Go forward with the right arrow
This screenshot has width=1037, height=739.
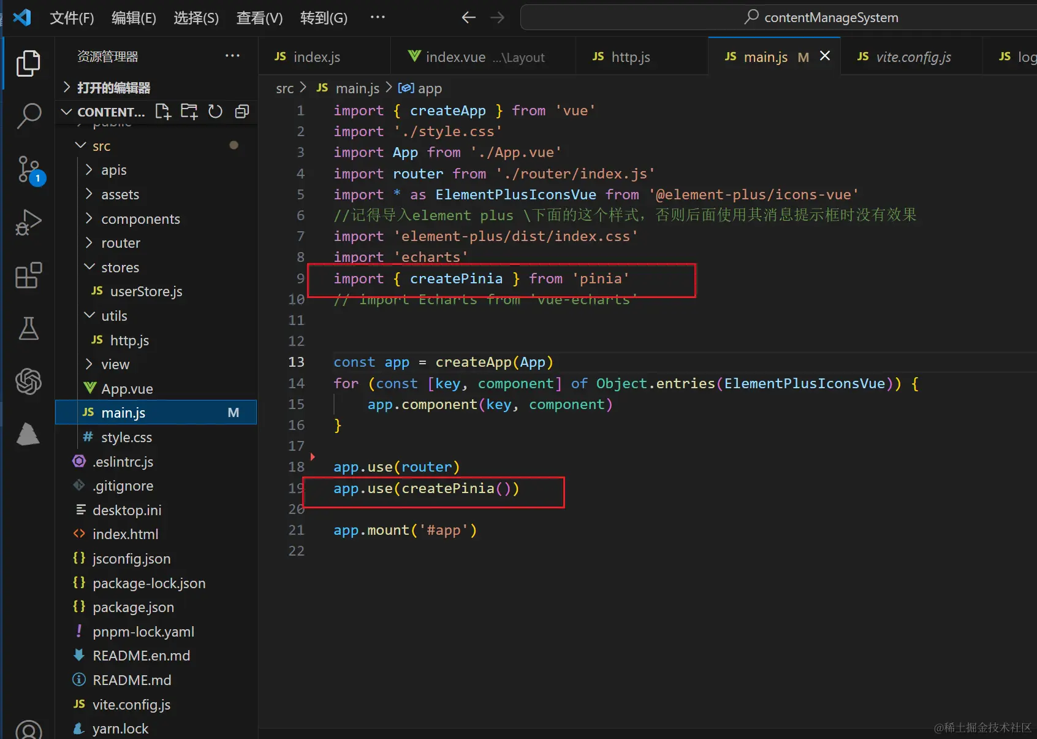pos(498,17)
